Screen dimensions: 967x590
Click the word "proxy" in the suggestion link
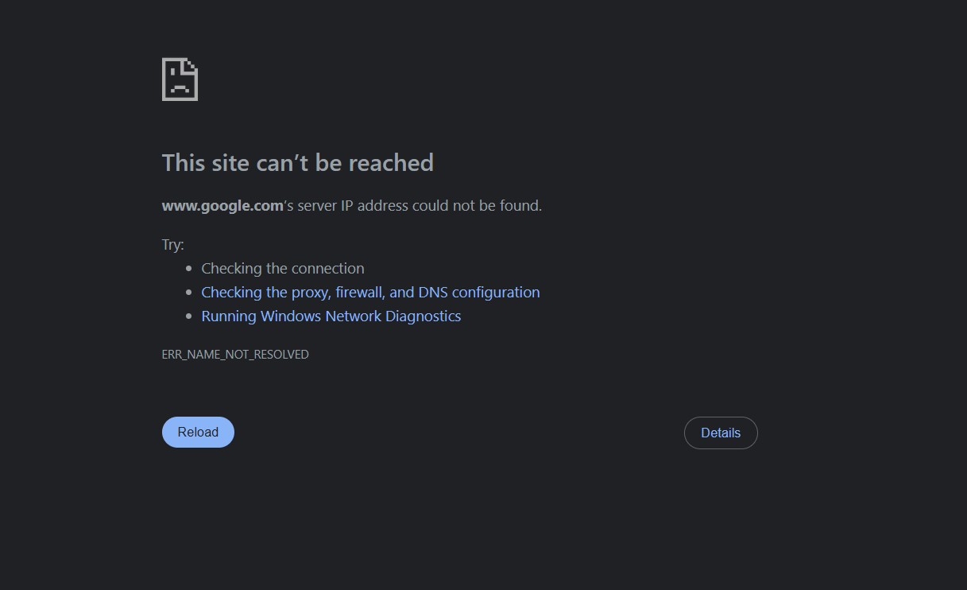pyautogui.click(x=309, y=293)
